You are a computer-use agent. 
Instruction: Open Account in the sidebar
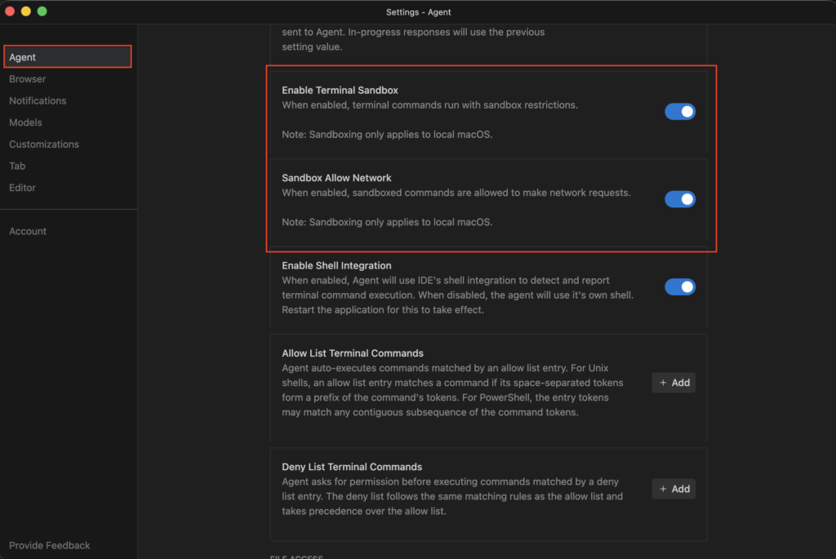28,232
